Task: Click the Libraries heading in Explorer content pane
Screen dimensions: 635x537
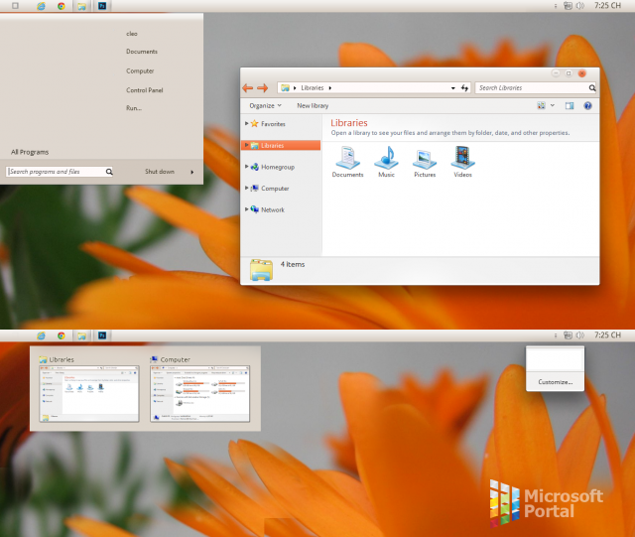Action: click(x=348, y=123)
